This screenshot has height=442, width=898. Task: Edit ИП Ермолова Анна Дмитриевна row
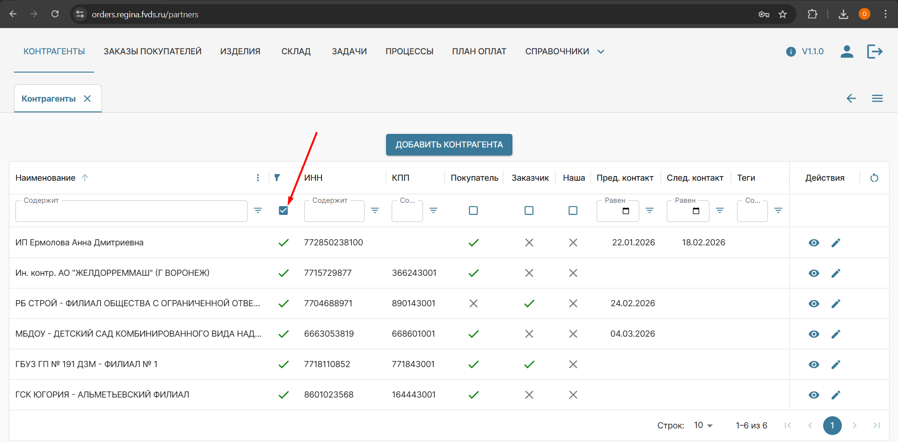(x=836, y=243)
